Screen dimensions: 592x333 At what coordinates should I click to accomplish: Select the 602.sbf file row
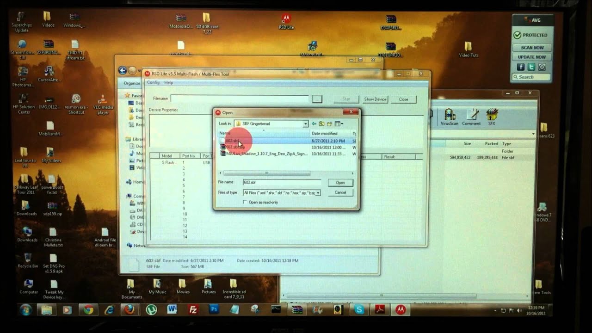(x=287, y=141)
